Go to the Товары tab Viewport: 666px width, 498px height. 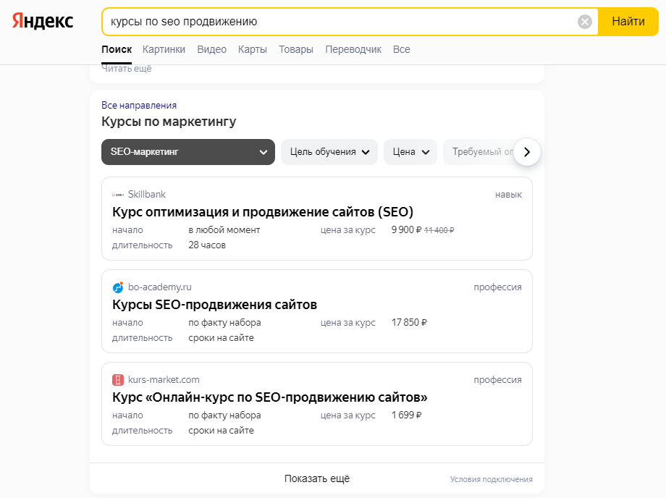point(296,49)
